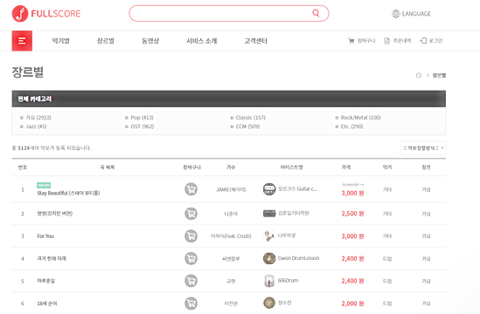Screen dimensions: 480x314
Task: Click the 전체 카테고리 header bar
Action: tap(229, 99)
